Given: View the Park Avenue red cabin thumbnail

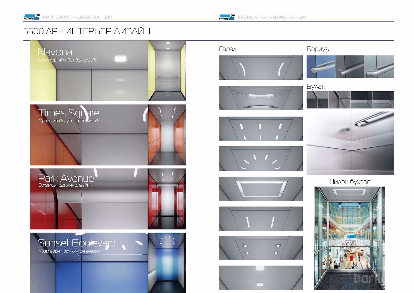Looking at the screenshot, I should click(x=167, y=199).
